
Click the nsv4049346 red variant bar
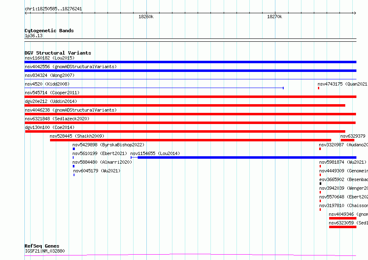pyautogui.click(x=343, y=218)
